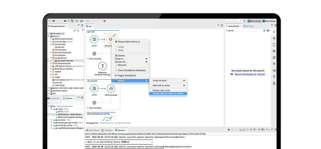
Task: Clear the github search with the x icon
Action: pos(264,30)
